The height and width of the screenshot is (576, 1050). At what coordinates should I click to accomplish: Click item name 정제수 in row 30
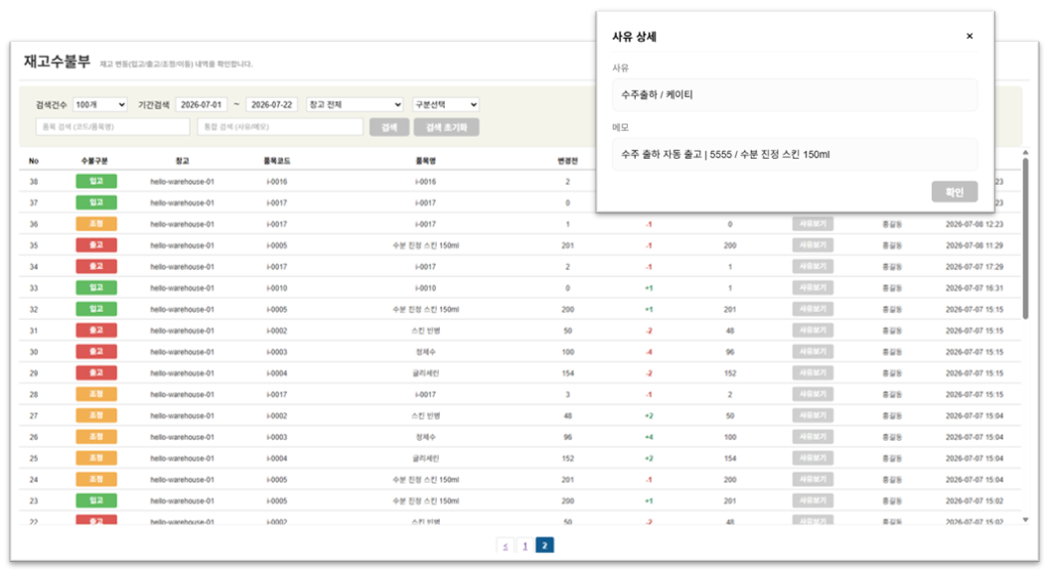(x=426, y=352)
